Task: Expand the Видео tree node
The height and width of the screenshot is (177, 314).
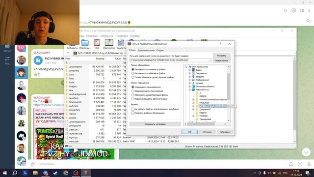Action: pos(190,70)
